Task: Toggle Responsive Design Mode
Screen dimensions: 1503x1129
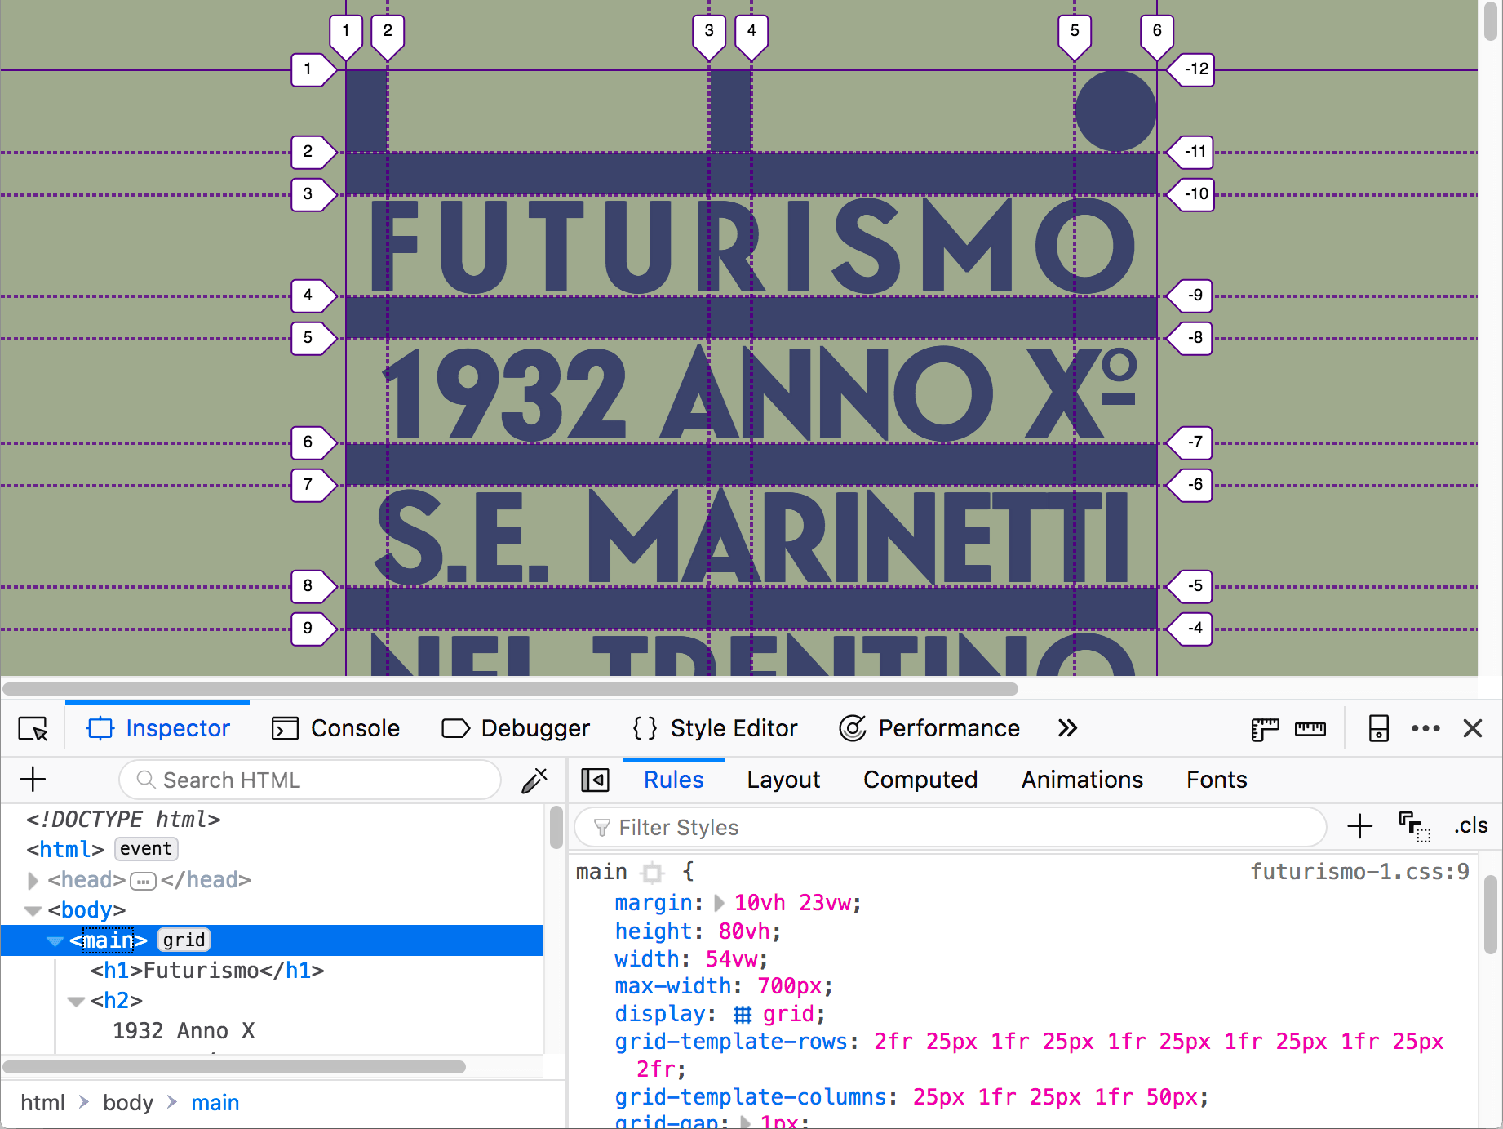Action: [1379, 728]
